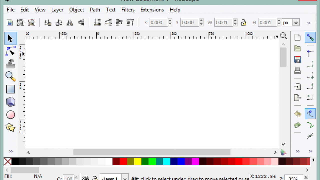
Task: Choose the Ellipse tool
Action: pyautogui.click(x=10, y=114)
